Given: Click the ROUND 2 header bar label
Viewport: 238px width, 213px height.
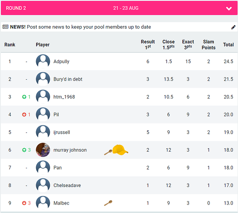Looking at the screenshot, I should [x=16, y=8].
